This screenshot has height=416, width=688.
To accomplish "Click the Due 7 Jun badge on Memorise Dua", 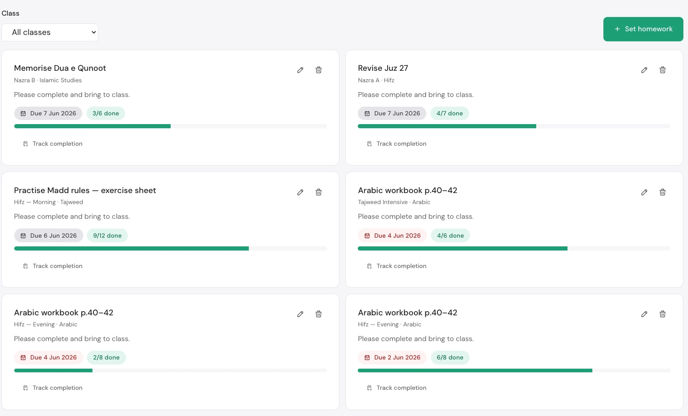I will point(48,113).
